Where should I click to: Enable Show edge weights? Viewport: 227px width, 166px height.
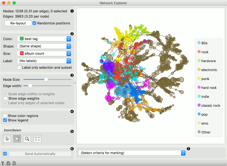[6, 99]
